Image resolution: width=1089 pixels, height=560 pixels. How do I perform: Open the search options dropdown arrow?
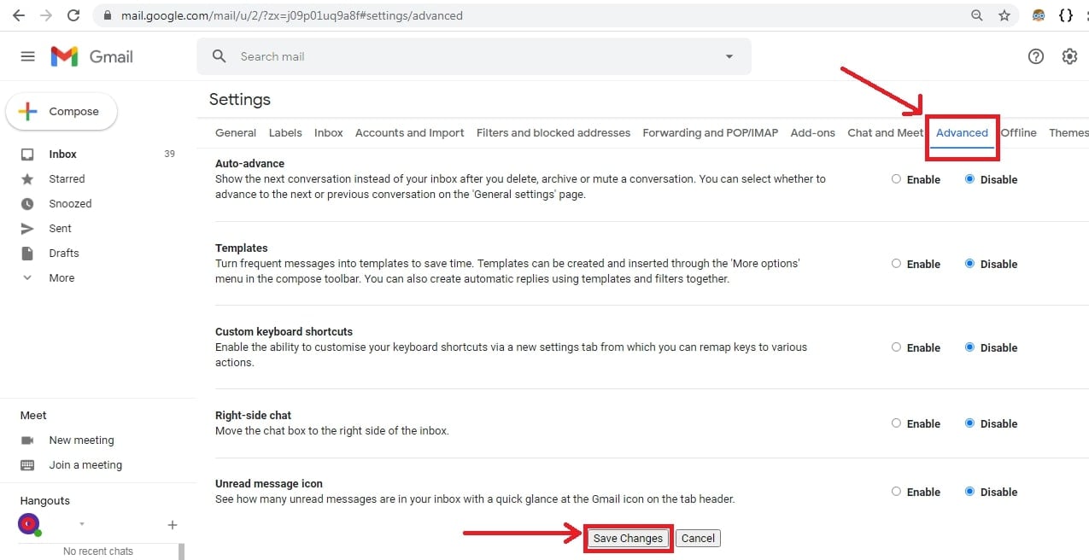(x=729, y=56)
